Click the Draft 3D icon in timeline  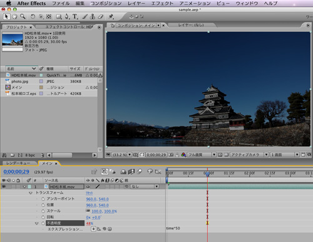tap(113, 172)
